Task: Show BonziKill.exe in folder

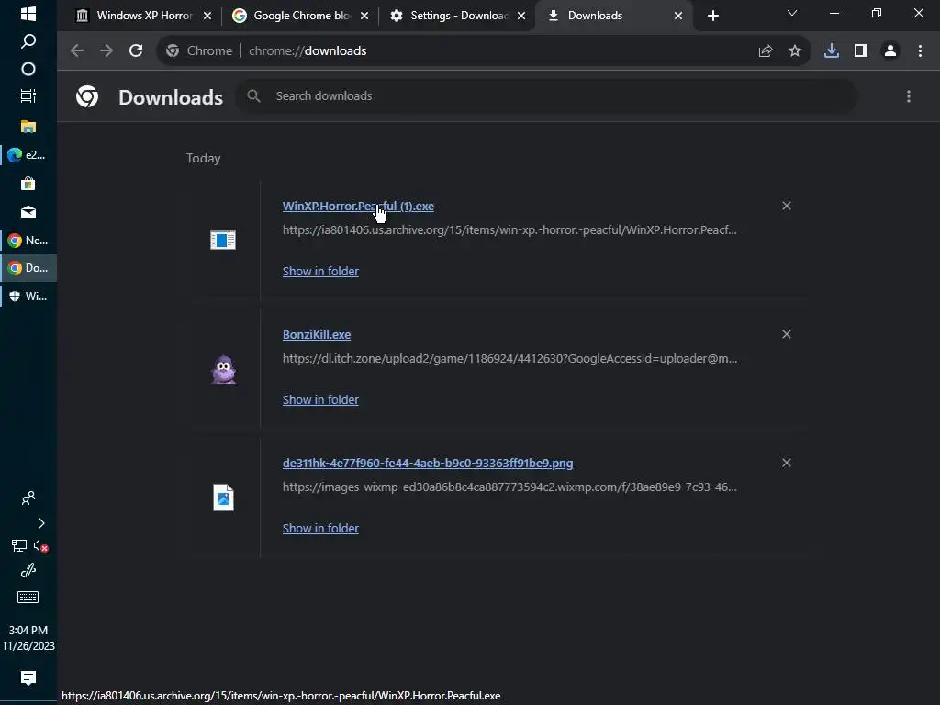Action: pyautogui.click(x=320, y=400)
